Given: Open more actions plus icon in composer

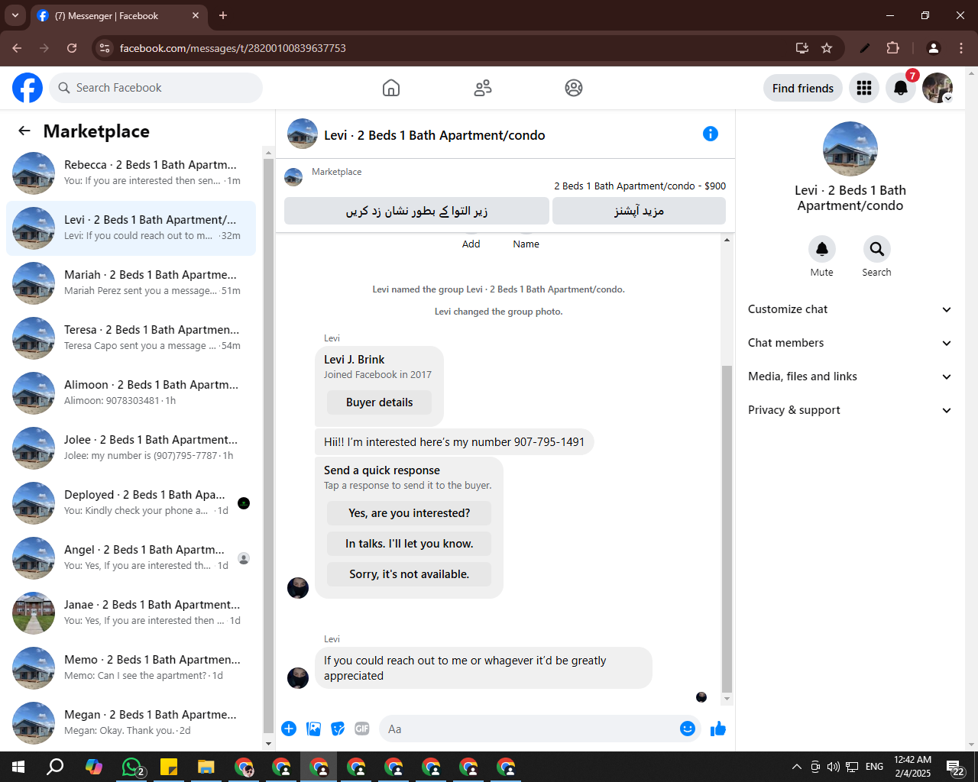Looking at the screenshot, I should [x=289, y=729].
